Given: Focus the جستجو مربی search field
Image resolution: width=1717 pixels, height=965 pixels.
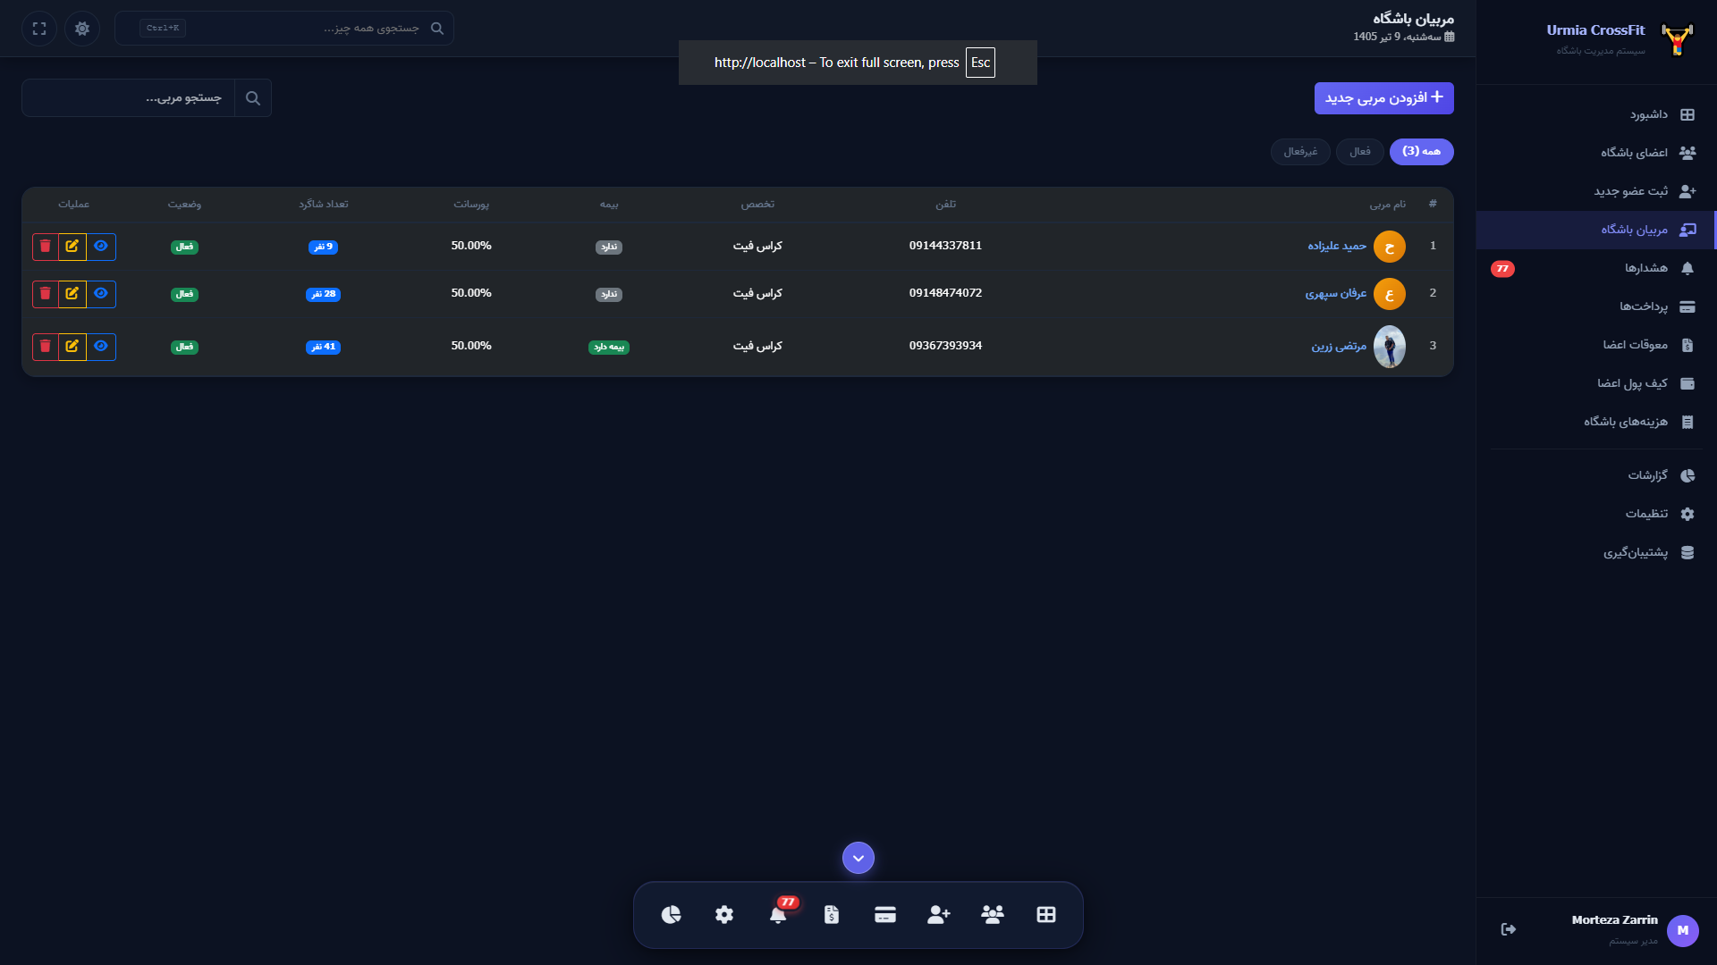Looking at the screenshot, I should pyautogui.click(x=129, y=98).
